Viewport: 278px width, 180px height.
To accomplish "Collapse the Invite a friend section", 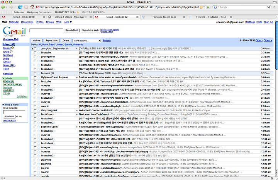I will [3, 105].
